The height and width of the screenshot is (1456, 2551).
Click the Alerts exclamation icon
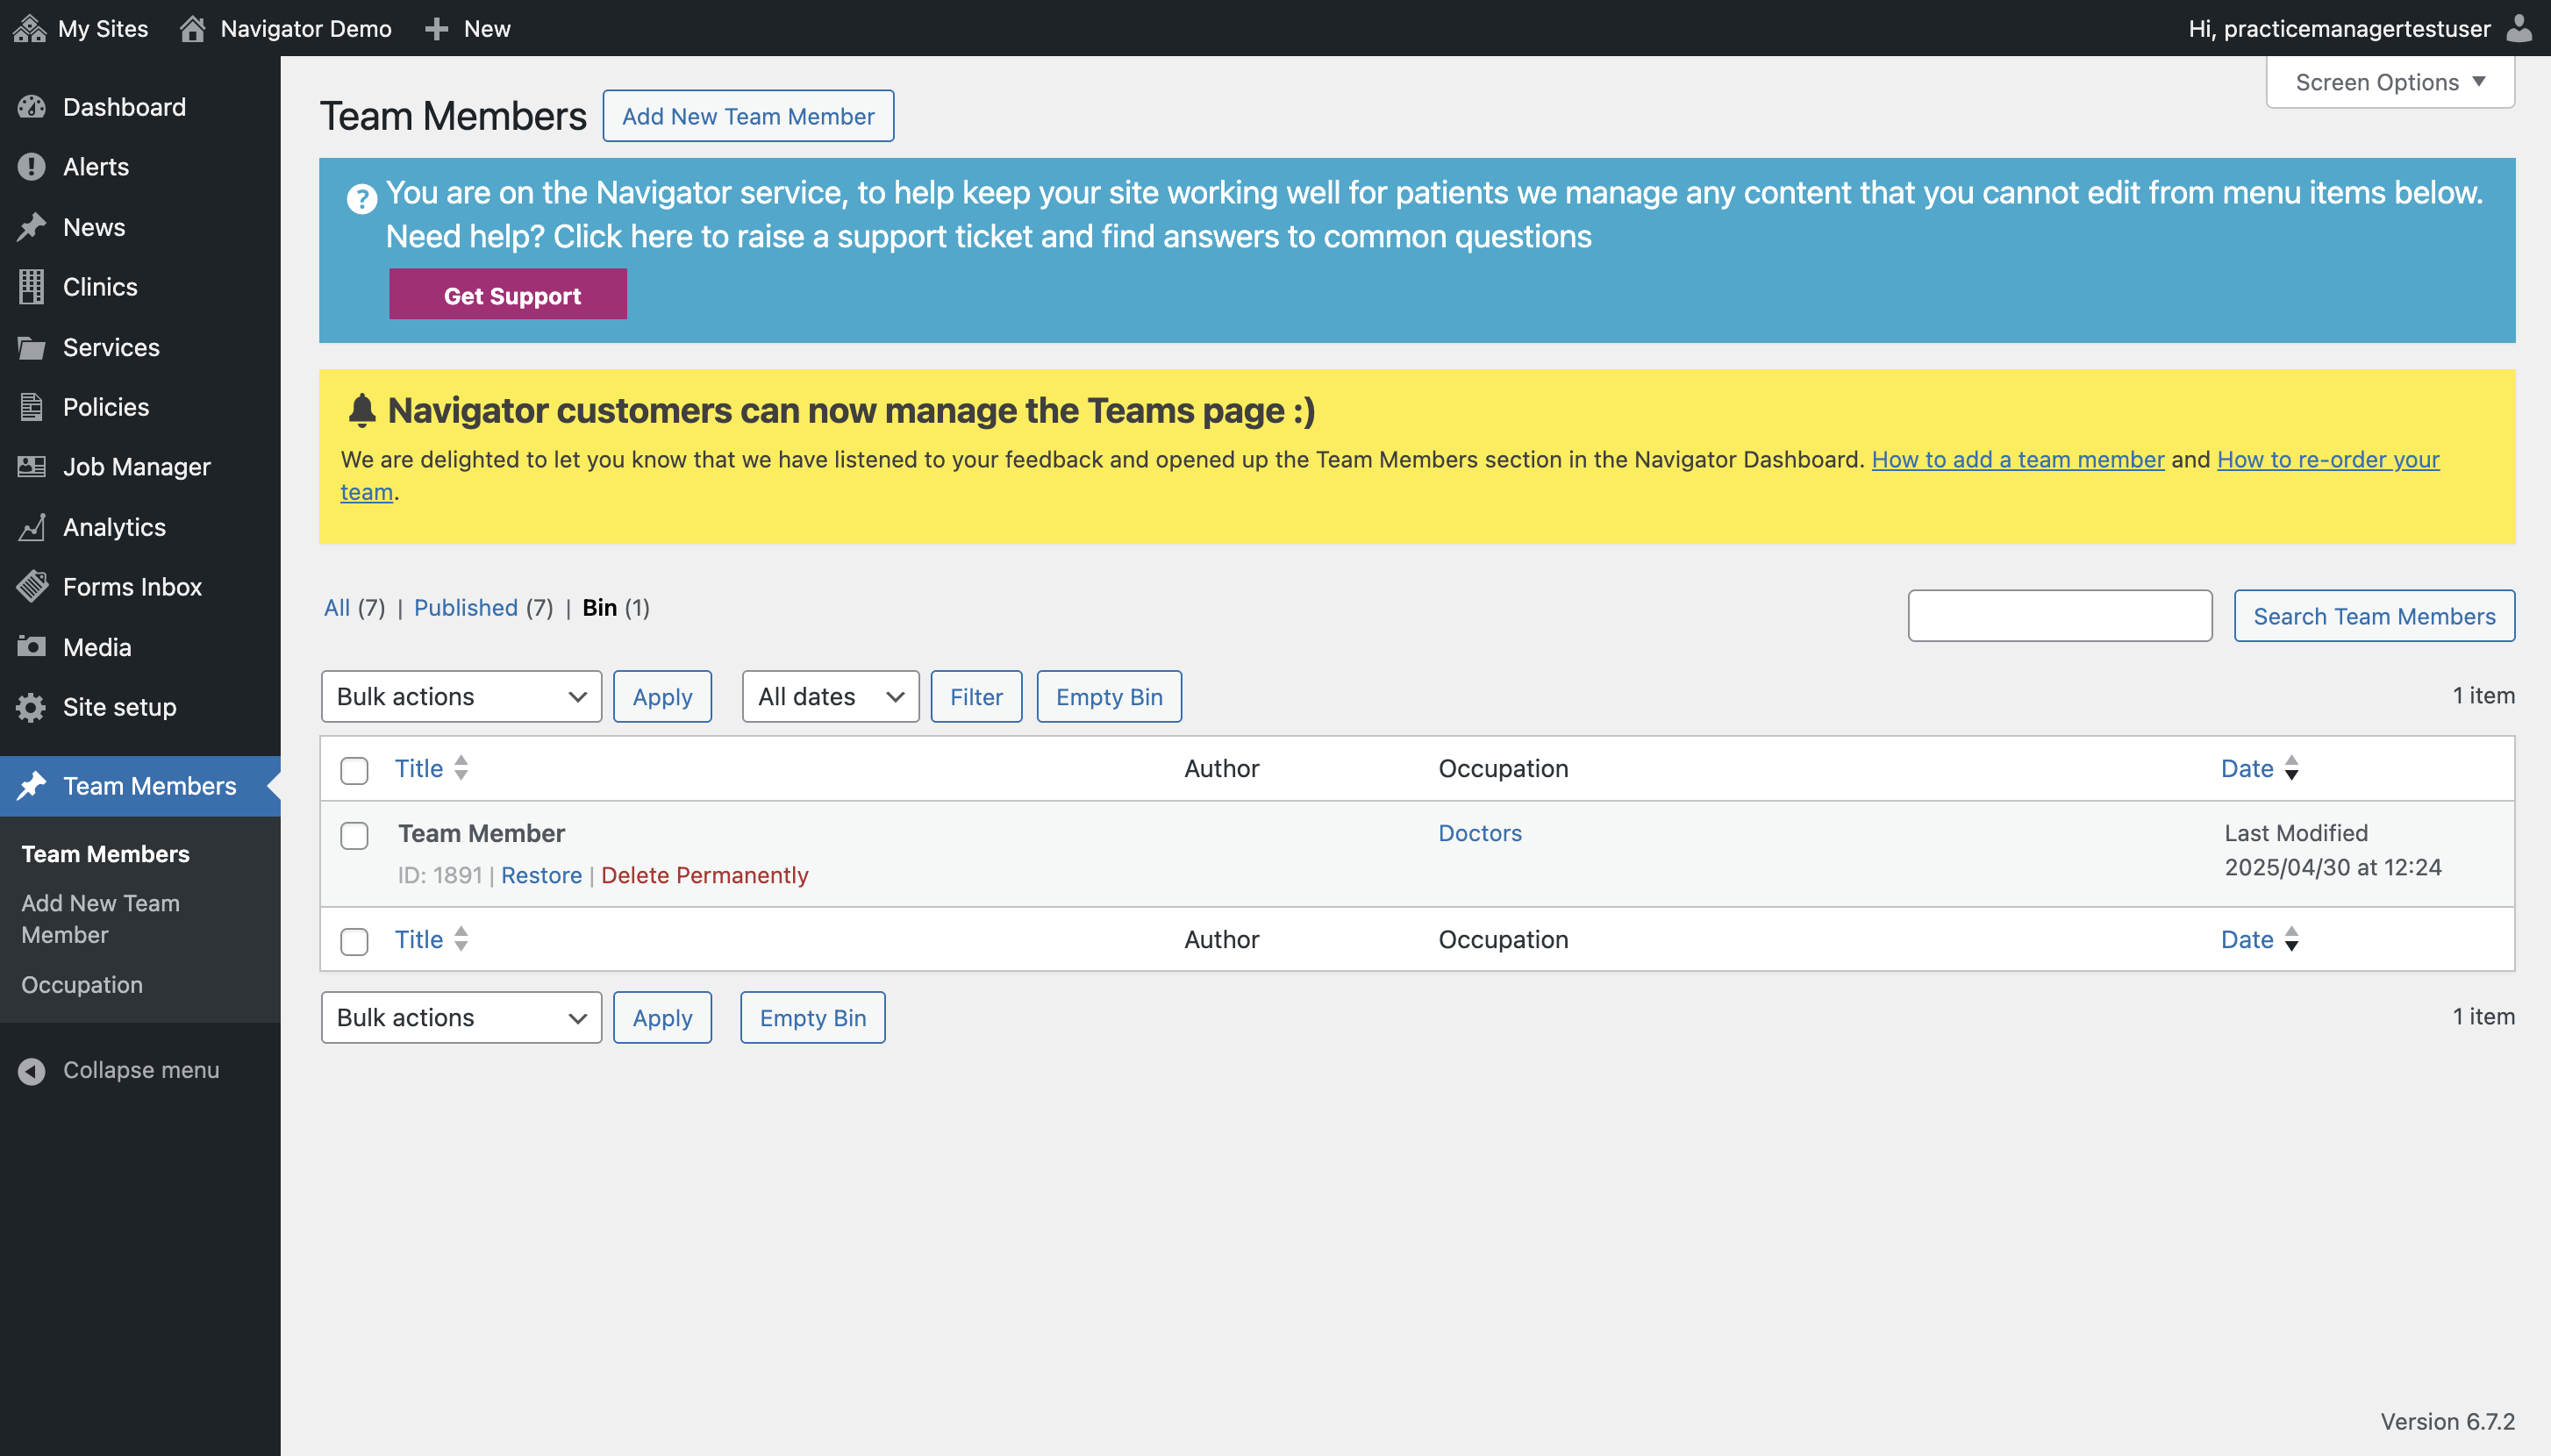31,167
